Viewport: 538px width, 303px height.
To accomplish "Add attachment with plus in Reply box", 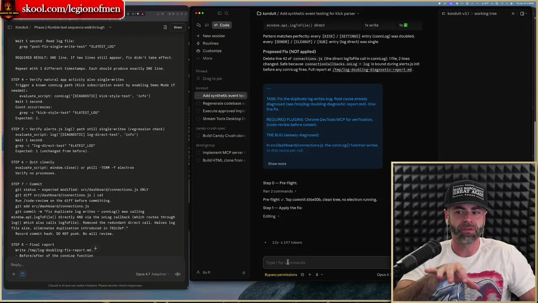I will pos(13,274).
